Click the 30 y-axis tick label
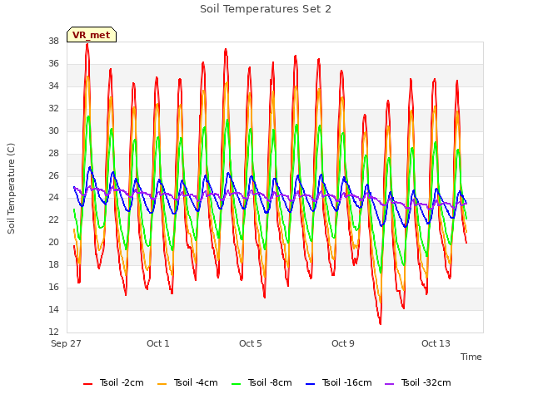The height and width of the screenshot is (399, 533). (53, 131)
